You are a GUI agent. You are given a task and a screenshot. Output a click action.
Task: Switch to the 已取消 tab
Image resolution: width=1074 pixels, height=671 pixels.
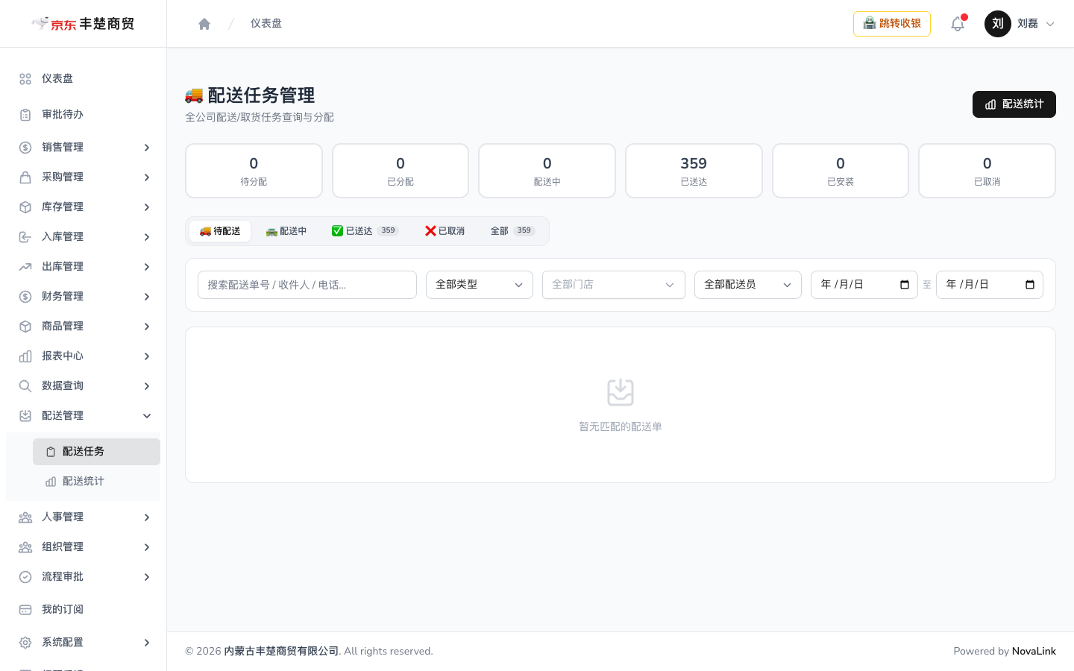click(x=445, y=231)
